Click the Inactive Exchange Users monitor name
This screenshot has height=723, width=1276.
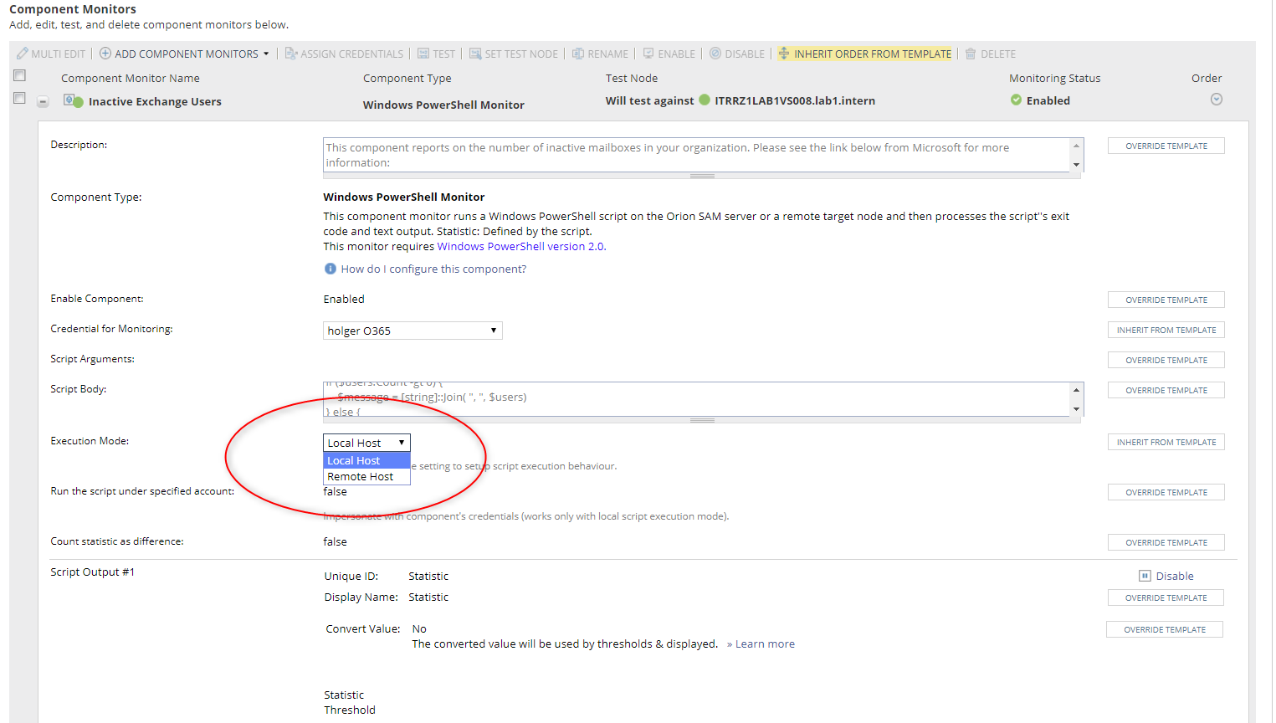click(155, 101)
